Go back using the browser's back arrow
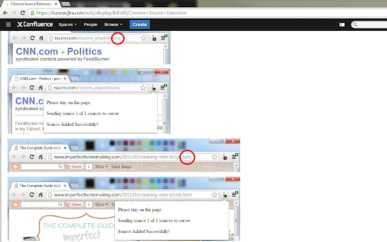The width and height of the screenshot is (387, 242). [5, 13]
